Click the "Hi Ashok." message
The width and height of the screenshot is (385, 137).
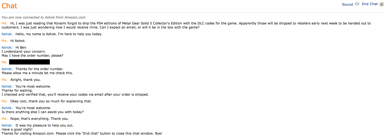[18, 41]
